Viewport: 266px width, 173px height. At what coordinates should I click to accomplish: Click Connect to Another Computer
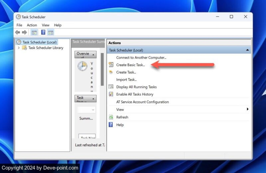pyautogui.click(x=141, y=57)
